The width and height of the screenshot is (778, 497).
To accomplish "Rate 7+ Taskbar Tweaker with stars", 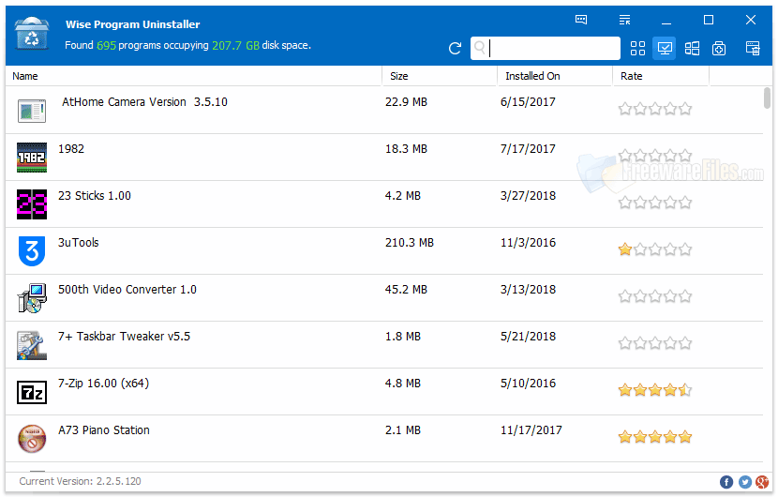I will [x=655, y=343].
